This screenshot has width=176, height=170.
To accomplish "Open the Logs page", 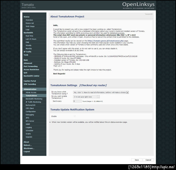I will (27, 30).
